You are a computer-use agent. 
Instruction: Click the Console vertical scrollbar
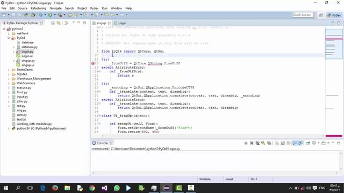pyautogui.click(x=341, y=161)
